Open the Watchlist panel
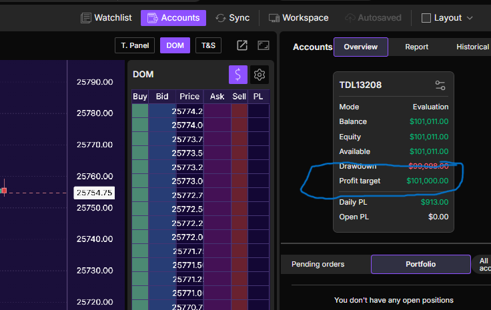This screenshot has height=310, width=491. pos(106,18)
